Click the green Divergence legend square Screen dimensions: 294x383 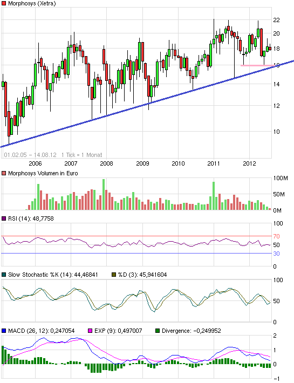pyautogui.click(x=158, y=331)
